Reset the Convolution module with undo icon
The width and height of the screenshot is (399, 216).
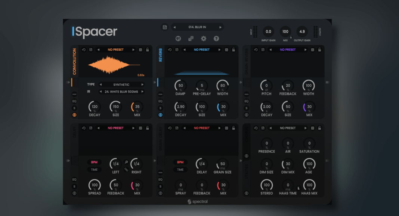84,50
